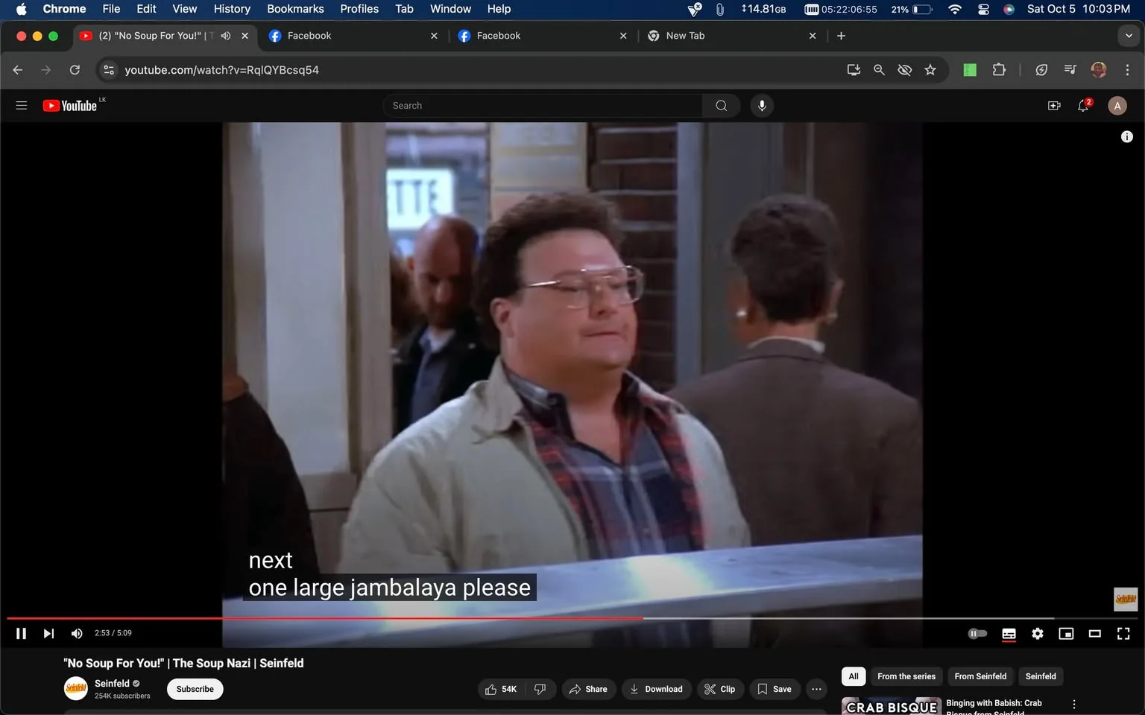Open Wi-Fi status menu
Image resolution: width=1145 pixels, height=715 pixels.
(955, 9)
